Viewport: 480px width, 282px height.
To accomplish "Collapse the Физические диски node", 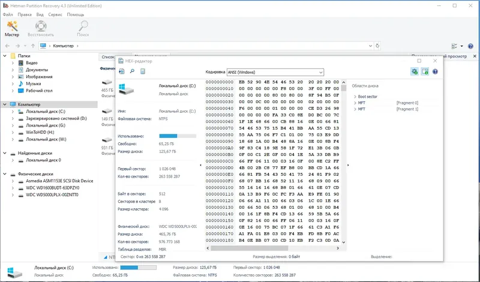I will pyautogui.click(x=5, y=174).
